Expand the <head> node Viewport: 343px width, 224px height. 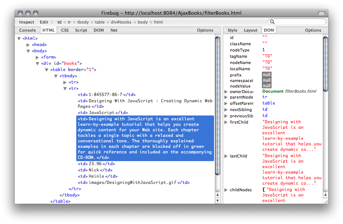pyautogui.click(x=28, y=45)
